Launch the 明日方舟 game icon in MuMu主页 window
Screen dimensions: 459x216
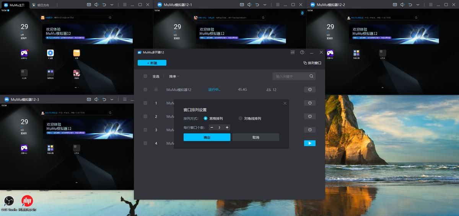76,74
